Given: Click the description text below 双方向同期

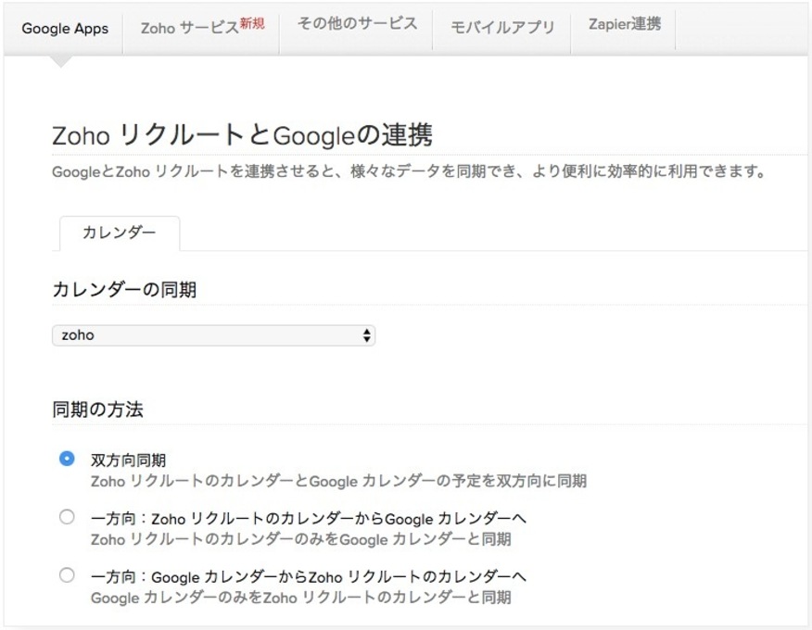Looking at the screenshot, I should click(337, 481).
